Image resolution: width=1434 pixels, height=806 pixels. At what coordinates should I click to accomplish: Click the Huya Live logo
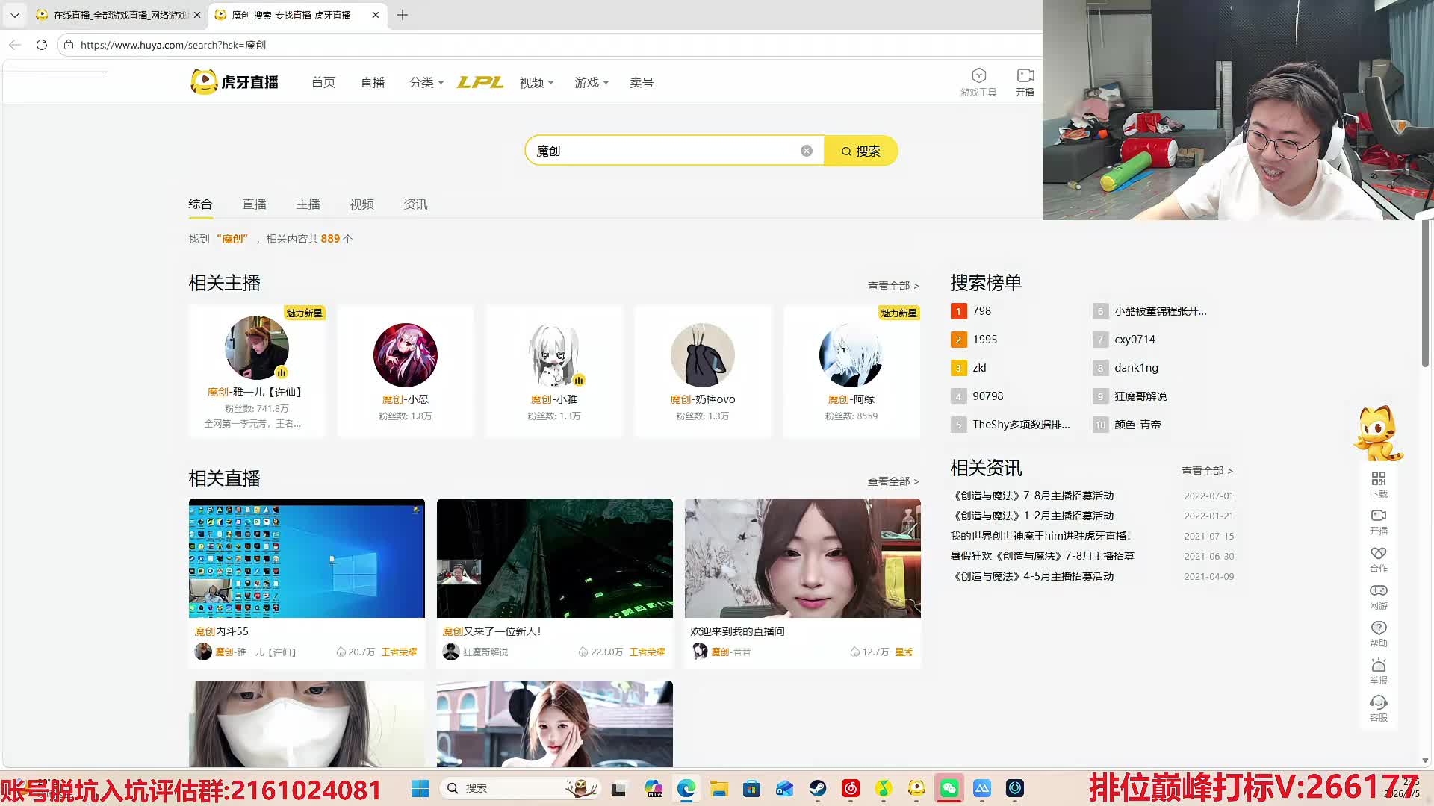pos(235,81)
